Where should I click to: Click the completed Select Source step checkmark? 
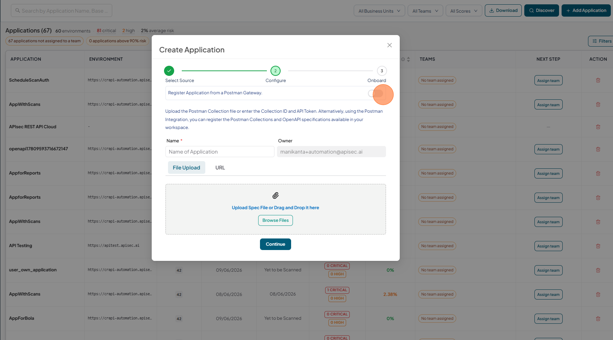169,71
